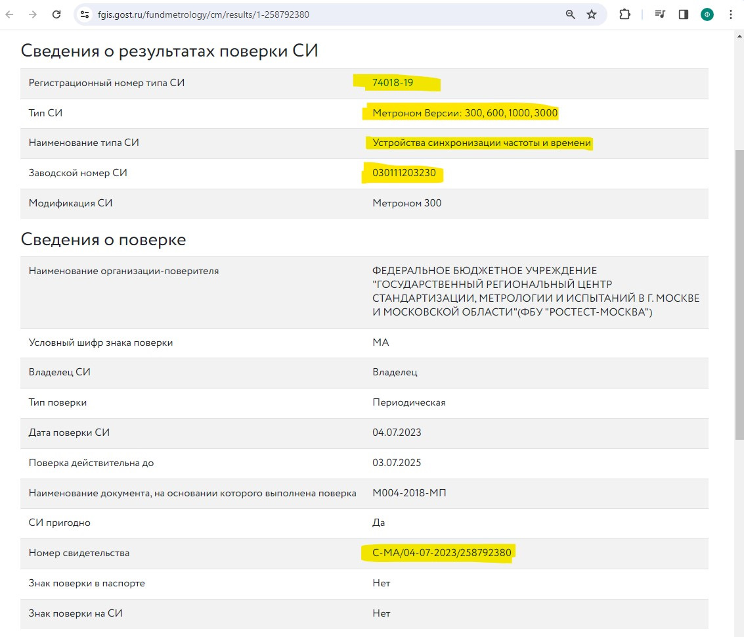Open Chrome three-dot menu
Image resolution: width=744 pixels, height=637 pixels.
[731, 14]
